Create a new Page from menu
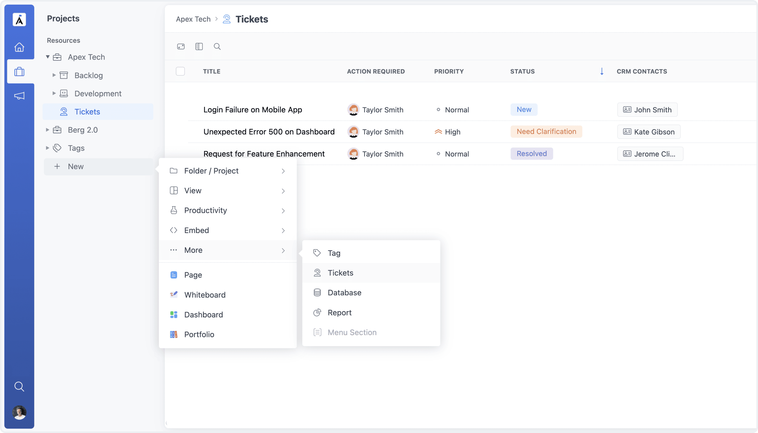758x433 pixels. point(228,275)
